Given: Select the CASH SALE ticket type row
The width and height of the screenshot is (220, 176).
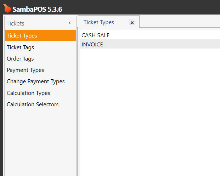Looking at the screenshot, I should click(x=150, y=35).
